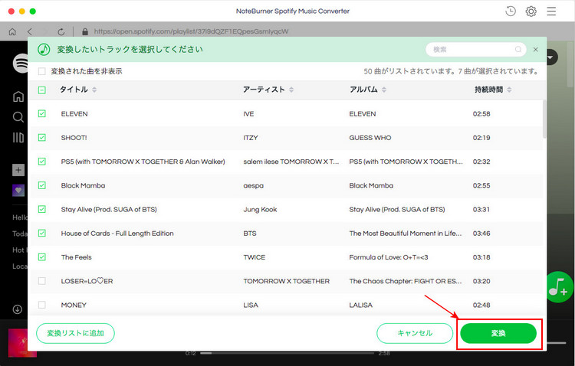Click the music note dialog icon
Viewport: 575px width, 366px height.
pyautogui.click(x=44, y=49)
